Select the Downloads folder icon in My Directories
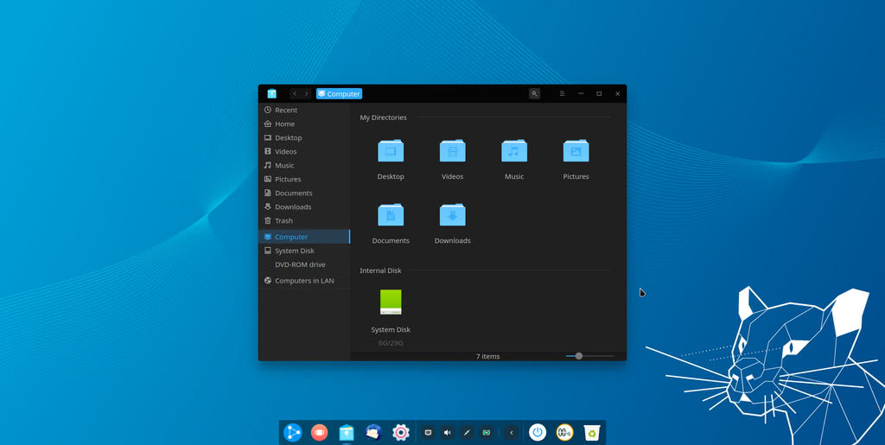This screenshot has width=885, height=445. click(452, 215)
